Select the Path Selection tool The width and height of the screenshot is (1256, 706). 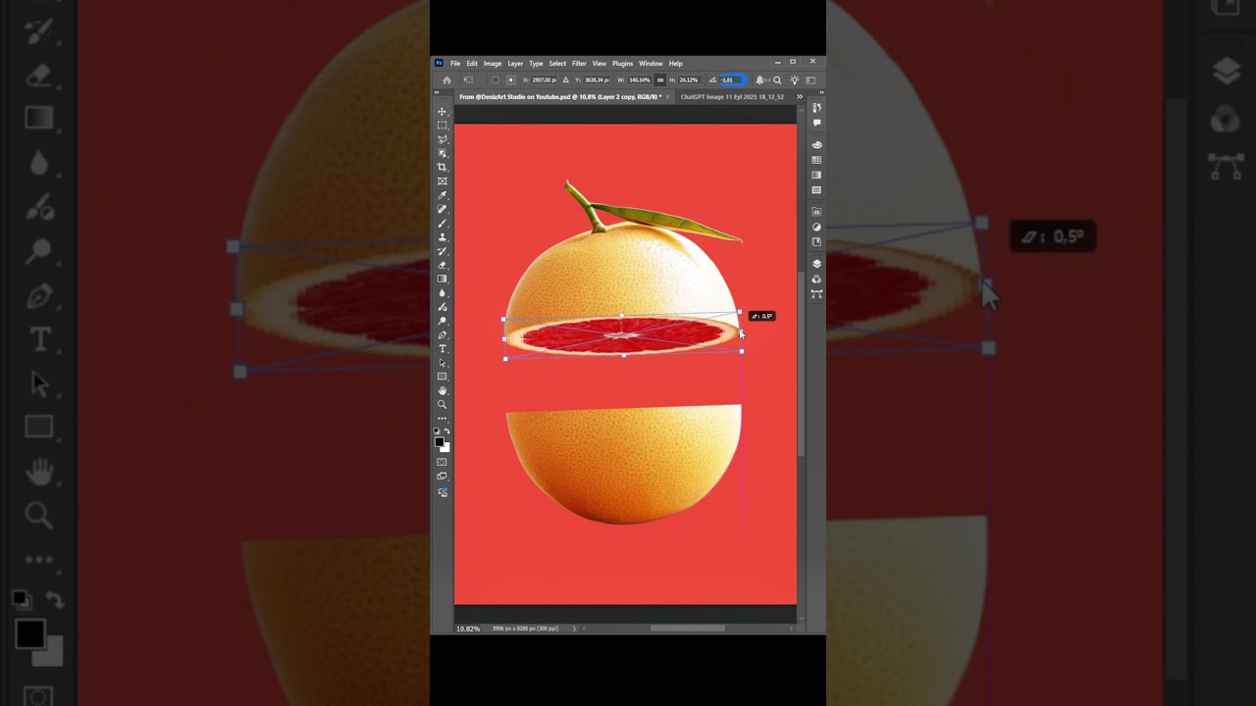coord(442,363)
